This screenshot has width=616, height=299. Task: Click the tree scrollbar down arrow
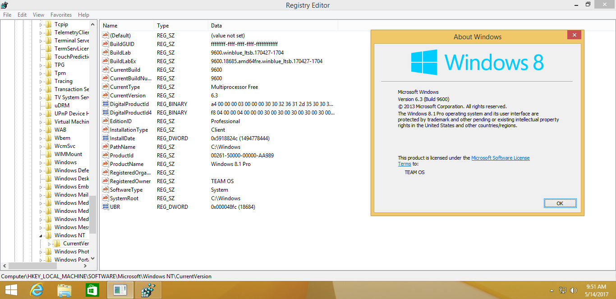pyautogui.click(x=93, y=258)
